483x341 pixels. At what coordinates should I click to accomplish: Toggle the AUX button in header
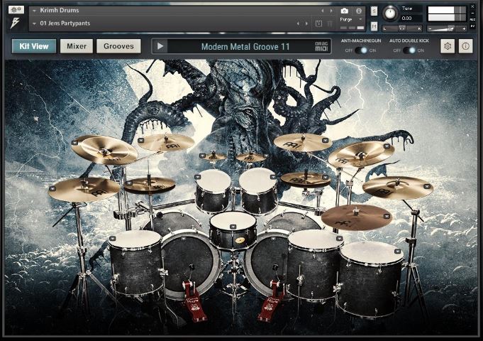472,19
